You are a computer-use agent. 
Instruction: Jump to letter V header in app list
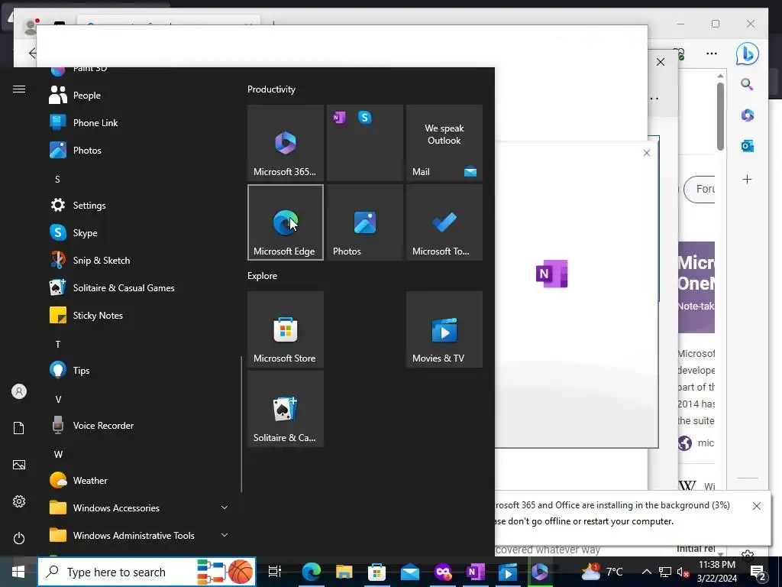(58, 399)
